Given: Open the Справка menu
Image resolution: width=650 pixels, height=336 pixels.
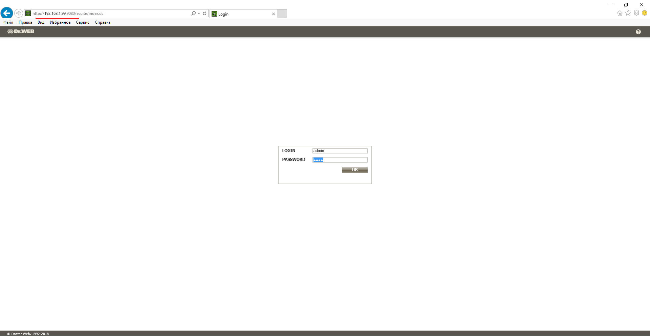Looking at the screenshot, I should click(103, 22).
